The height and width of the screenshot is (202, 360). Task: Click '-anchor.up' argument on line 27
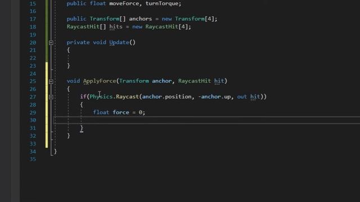pos(214,97)
